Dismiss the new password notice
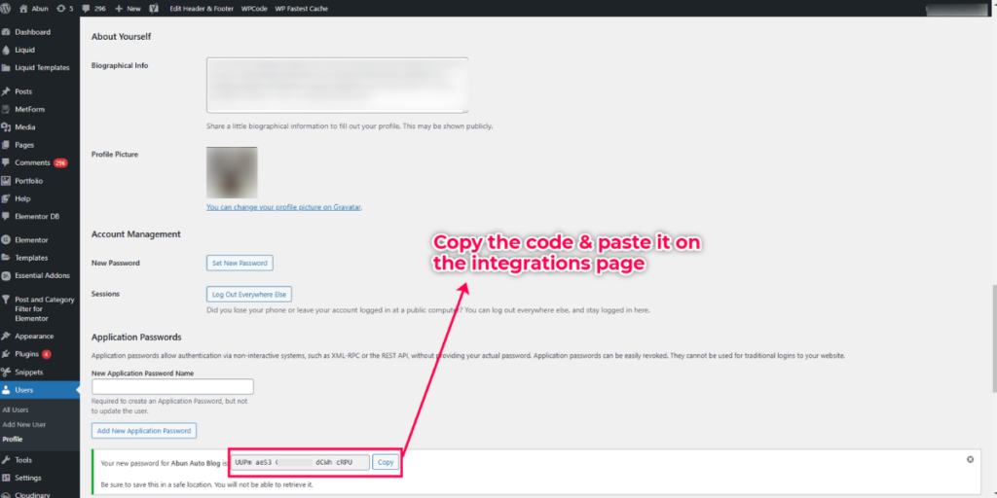The width and height of the screenshot is (997, 498). pos(970,459)
